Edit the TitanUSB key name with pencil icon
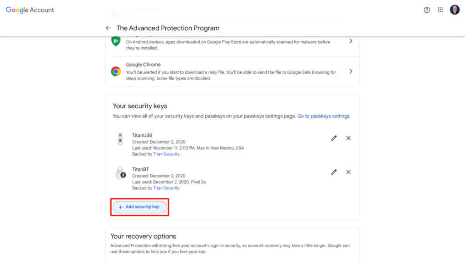 [x=334, y=138]
